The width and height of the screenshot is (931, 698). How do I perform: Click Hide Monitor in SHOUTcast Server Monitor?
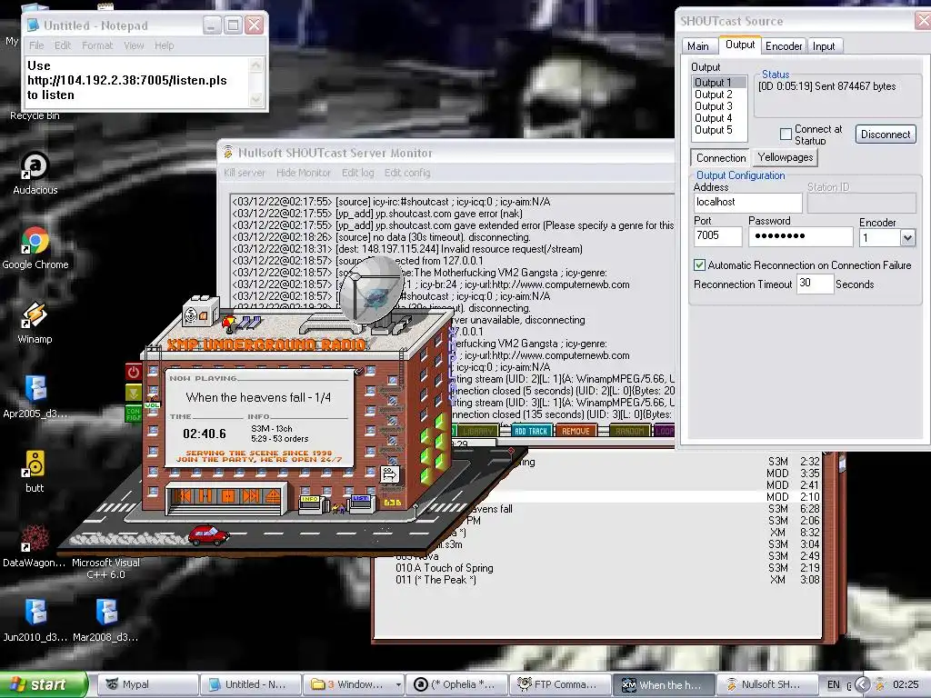point(304,173)
